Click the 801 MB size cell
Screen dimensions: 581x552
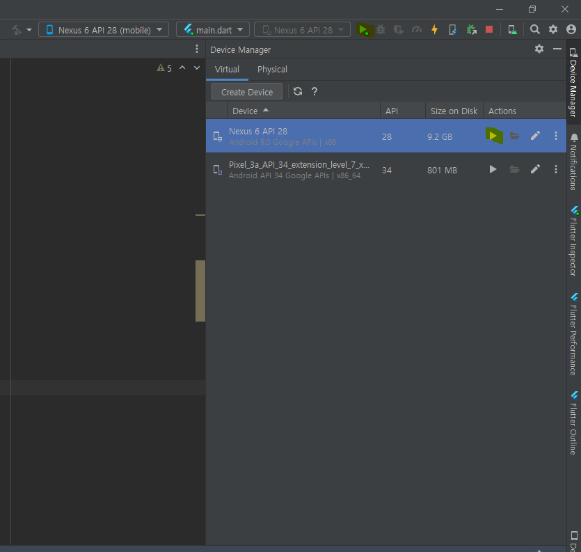[x=442, y=170]
